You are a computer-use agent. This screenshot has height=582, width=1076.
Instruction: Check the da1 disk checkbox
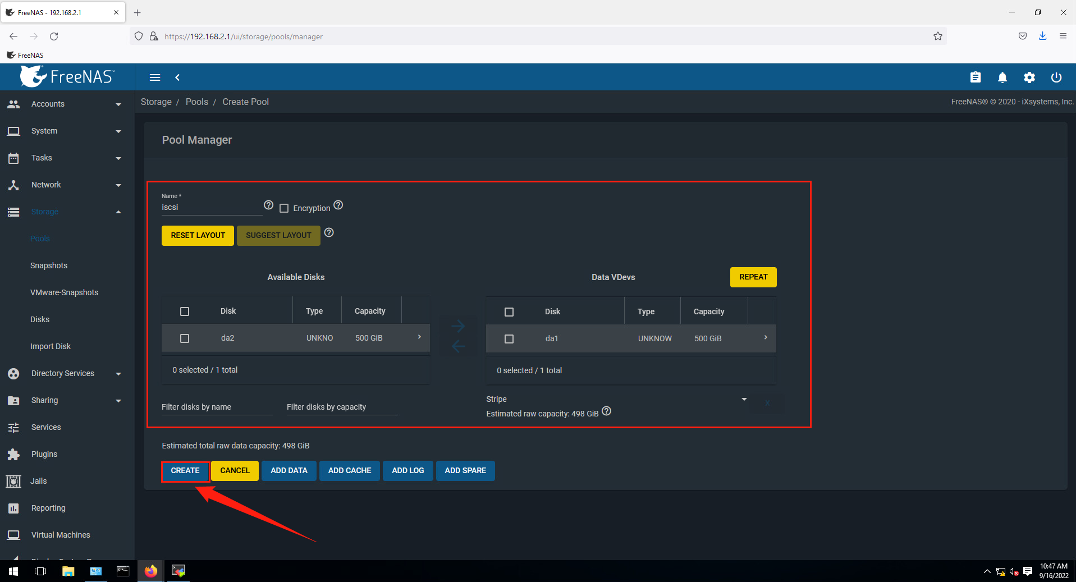click(509, 338)
